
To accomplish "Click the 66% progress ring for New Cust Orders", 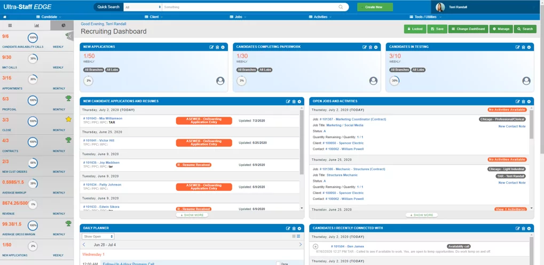I will (x=33, y=163).
